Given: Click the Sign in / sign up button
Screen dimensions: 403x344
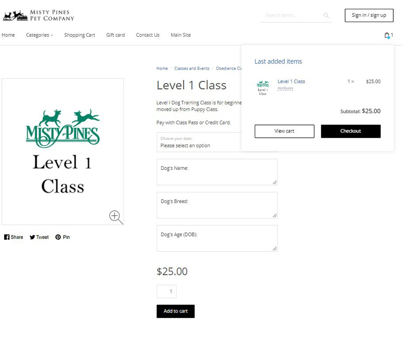Looking at the screenshot, I should 369,15.
